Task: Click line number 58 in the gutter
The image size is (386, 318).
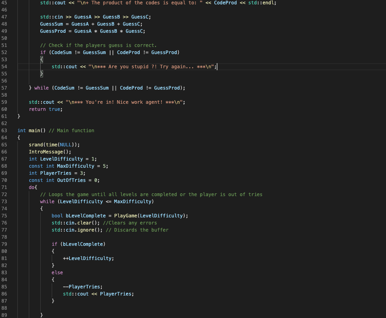Action: [4, 95]
